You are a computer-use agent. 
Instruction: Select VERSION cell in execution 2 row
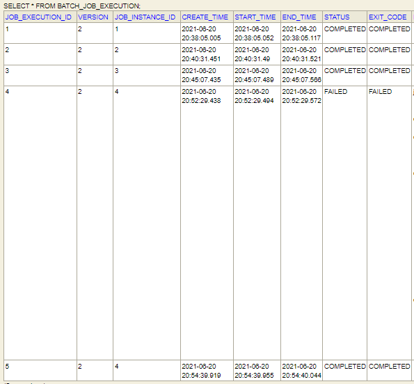click(95, 54)
